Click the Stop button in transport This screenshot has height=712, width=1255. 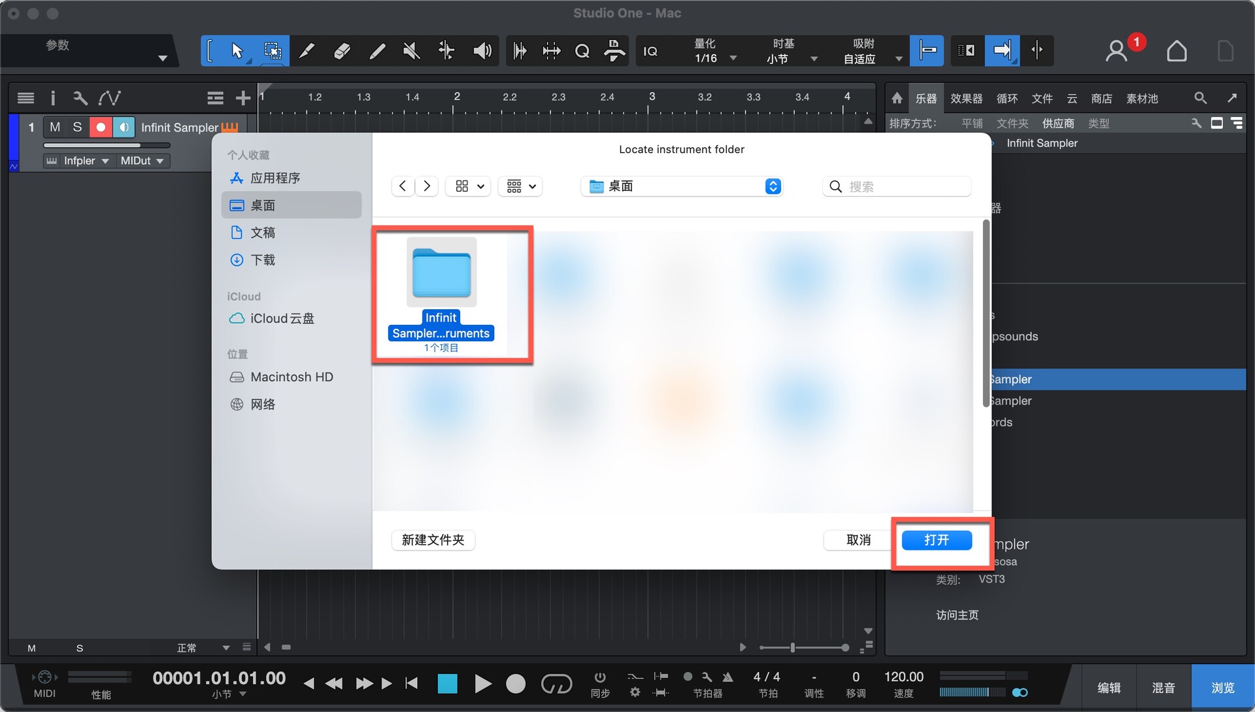447,684
